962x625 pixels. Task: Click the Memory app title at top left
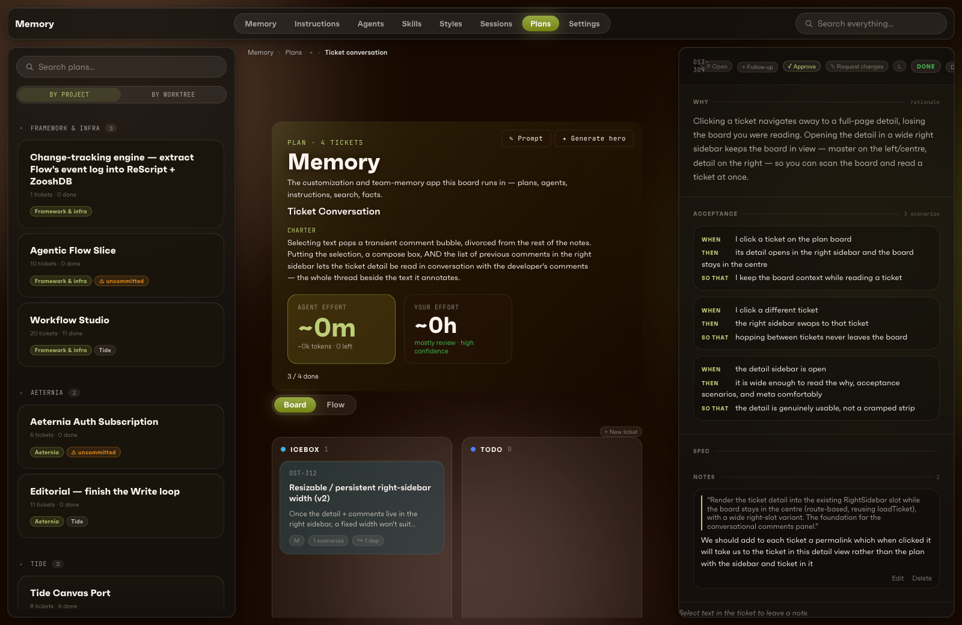click(x=34, y=24)
